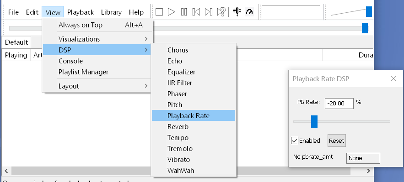Image resolution: width=404 pixels, height=182 pixels.
Task: Click the None button beside pbrate_amt
Action: click(363, 158)
